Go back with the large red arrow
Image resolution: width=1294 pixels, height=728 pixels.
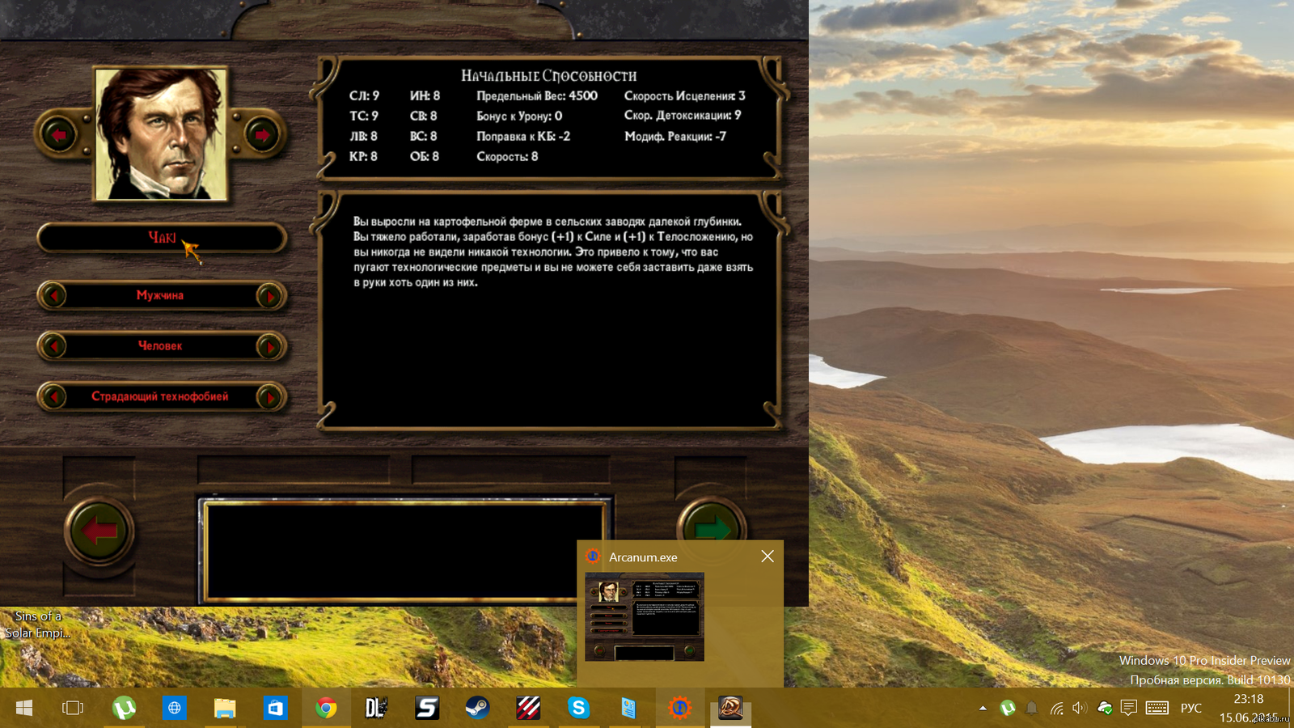click(x=99, y=531)
